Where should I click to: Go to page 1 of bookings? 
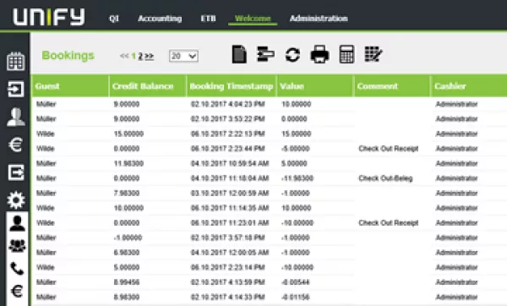point(134,56)
